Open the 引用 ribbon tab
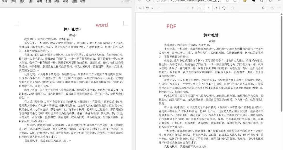The image size is (283, 150). click(x=48, y=2)
